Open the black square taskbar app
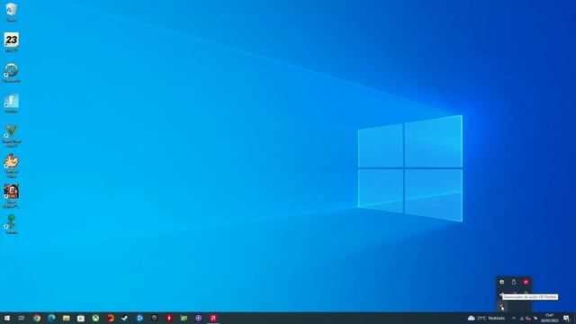 point(154,318)
